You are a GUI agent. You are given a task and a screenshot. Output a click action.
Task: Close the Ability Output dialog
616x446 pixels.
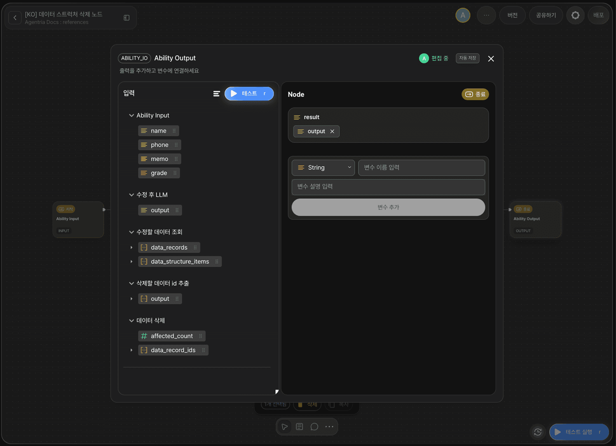[x=491, y=59]
